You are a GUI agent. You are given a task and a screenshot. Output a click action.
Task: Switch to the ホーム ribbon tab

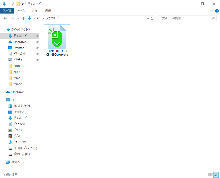pos(21,11)
